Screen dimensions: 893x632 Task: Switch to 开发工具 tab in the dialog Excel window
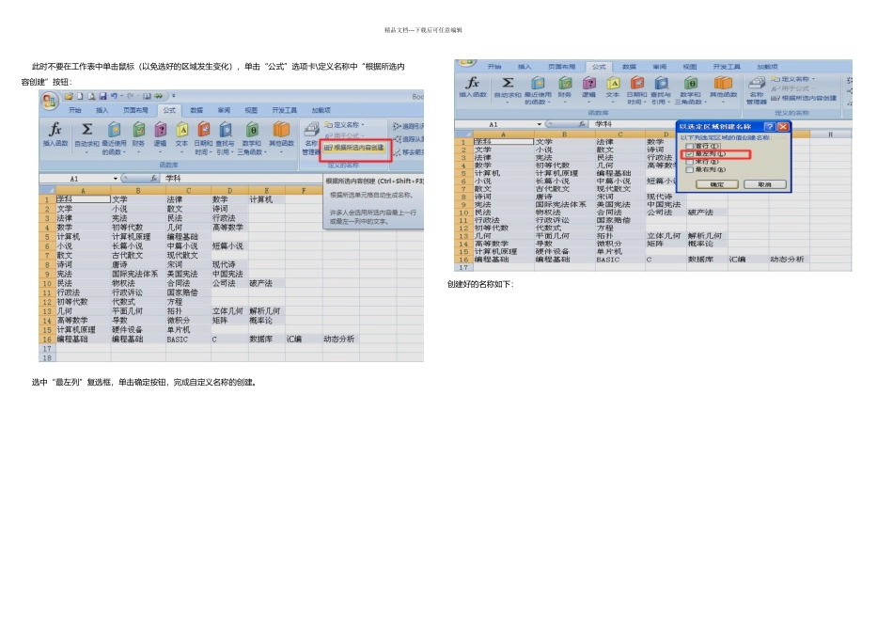(727, 67)
